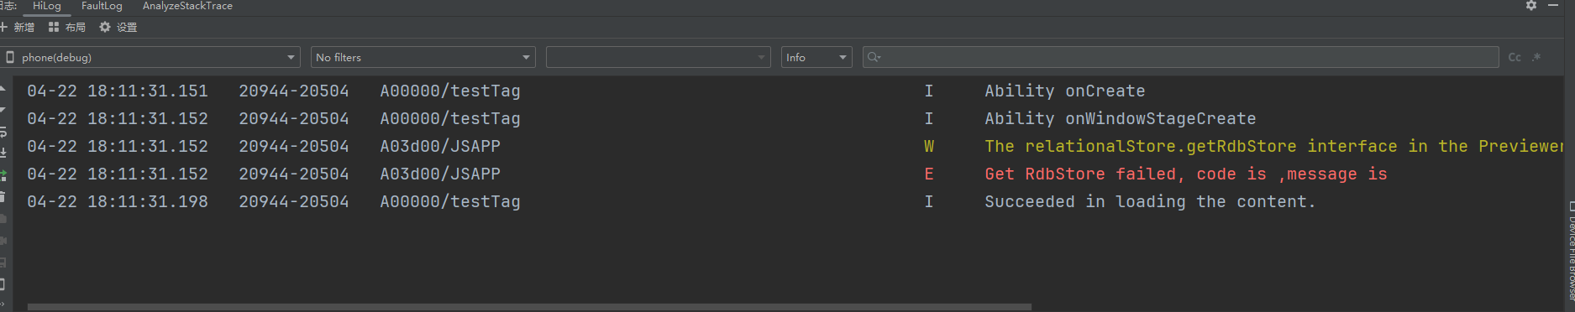Screen dimensions: 1575x312
Task: Click A00000/testTag in Ability onCreate row
Action: coord(450,91)
